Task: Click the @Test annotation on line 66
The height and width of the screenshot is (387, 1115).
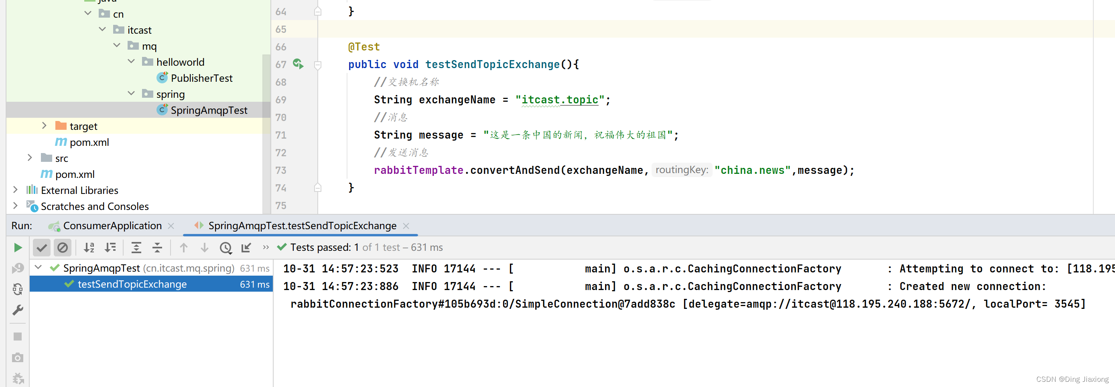Action: pos(364,47)
